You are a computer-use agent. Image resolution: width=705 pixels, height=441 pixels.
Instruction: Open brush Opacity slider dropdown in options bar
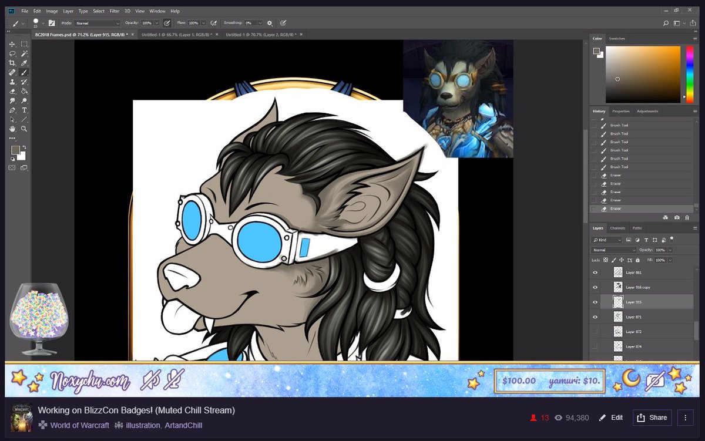coord(156,23)
